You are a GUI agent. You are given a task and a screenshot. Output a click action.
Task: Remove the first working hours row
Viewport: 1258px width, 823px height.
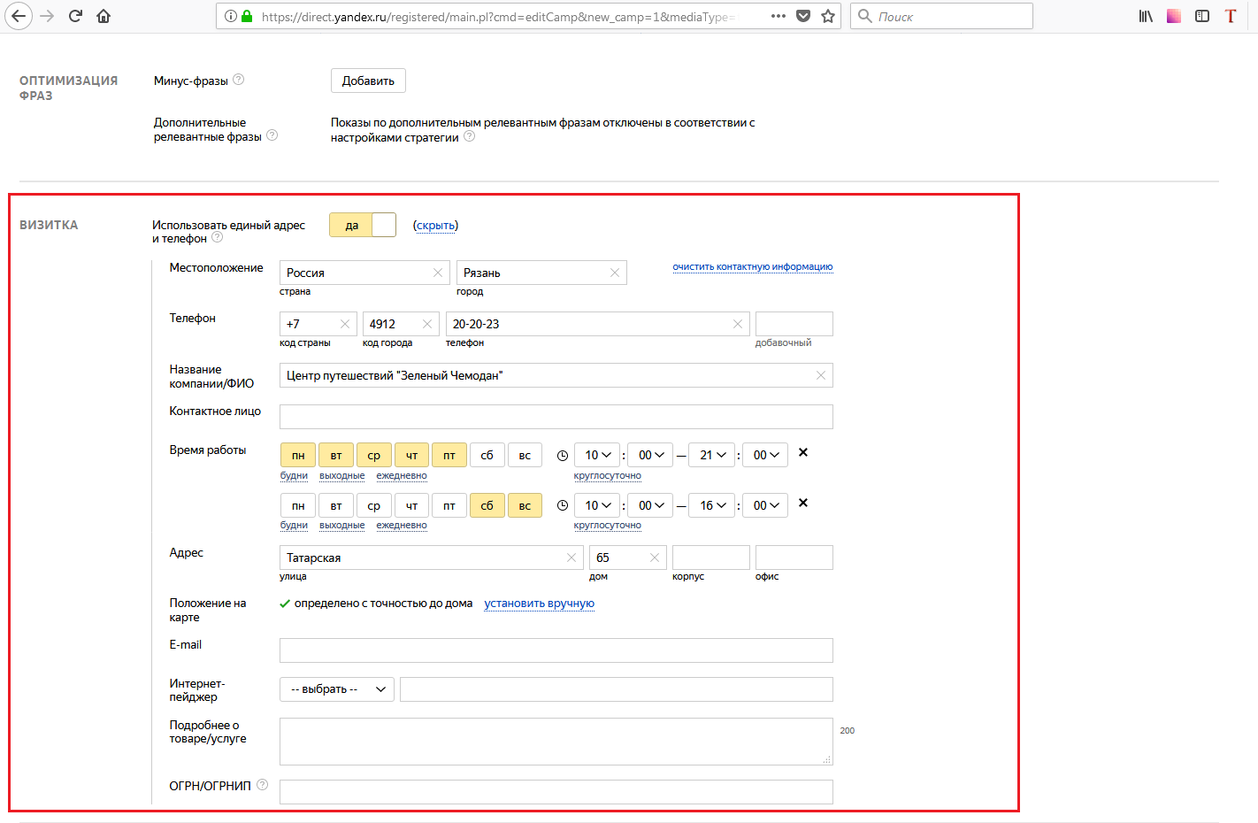coord(803,452)
